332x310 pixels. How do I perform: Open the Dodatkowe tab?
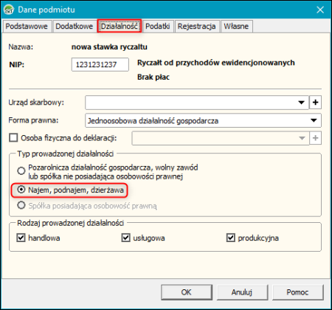click(x=75, y=27)
